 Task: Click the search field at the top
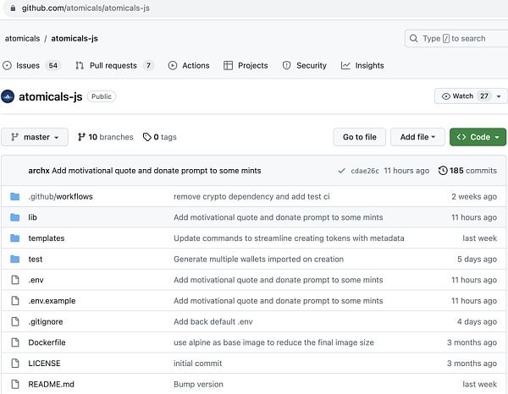[456, 38]
